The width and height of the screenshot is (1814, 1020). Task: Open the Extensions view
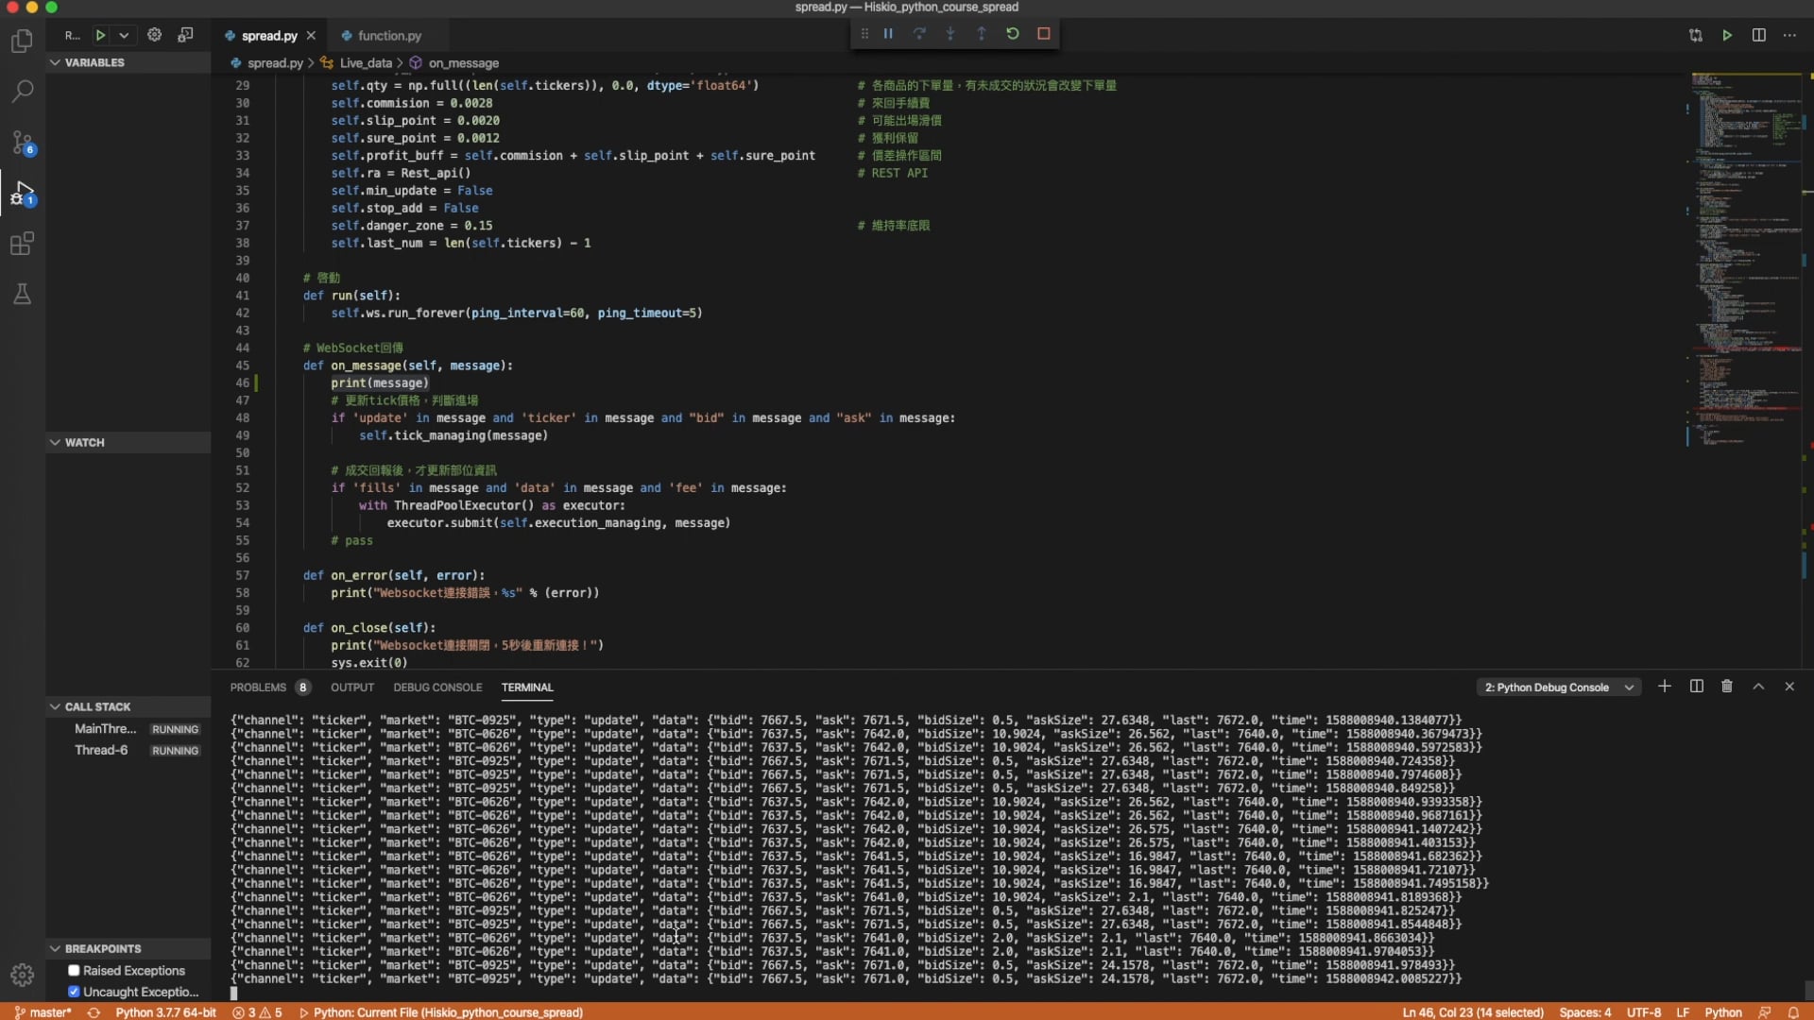tap(22, 245)
